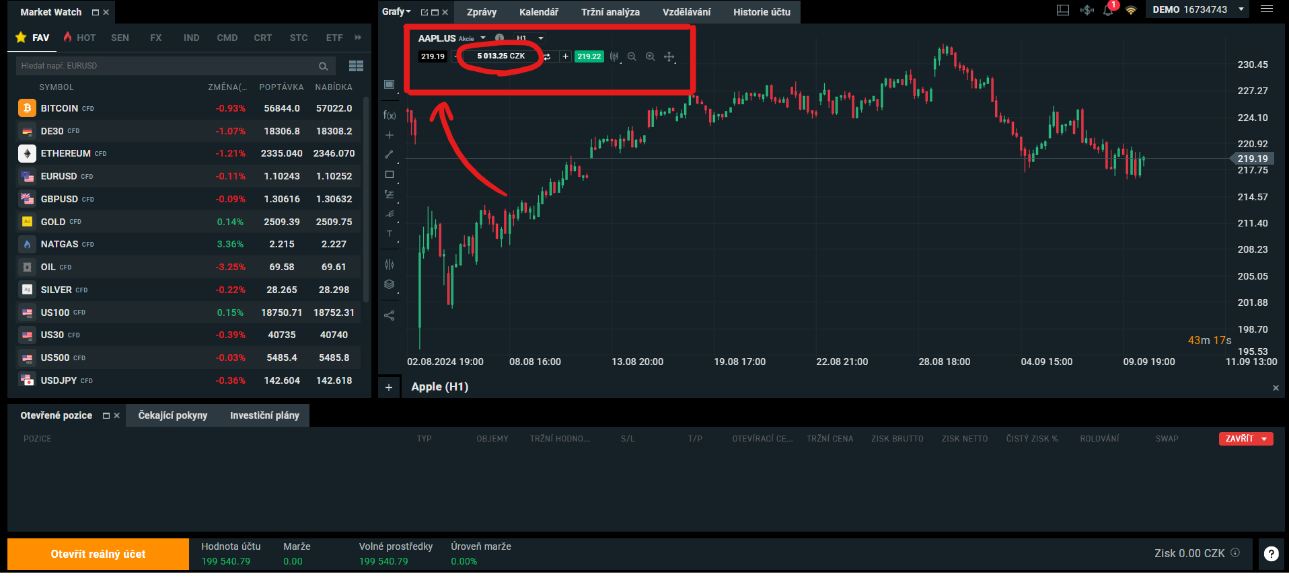Switch to the Kalendář tab
This screenshot has width=1289, height=578.
[x=538, y=12]
